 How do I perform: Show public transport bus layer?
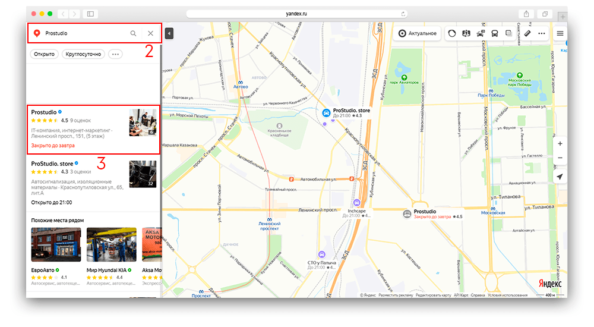click(495, 33)
